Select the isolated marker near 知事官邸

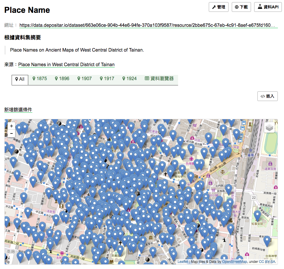257,216
